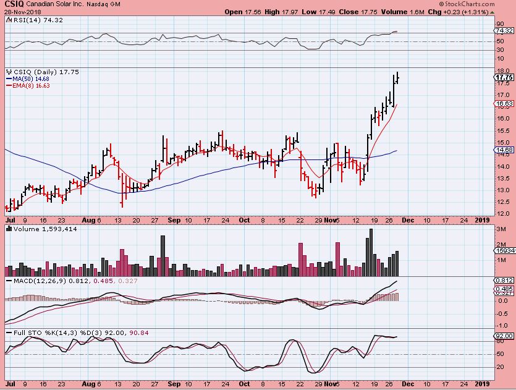Image resolution: width=516 pixels, height=390 pixels.
Task: Click the 74.32 RSI value tag
Action: pyautogui.click(x=504, y=31)
